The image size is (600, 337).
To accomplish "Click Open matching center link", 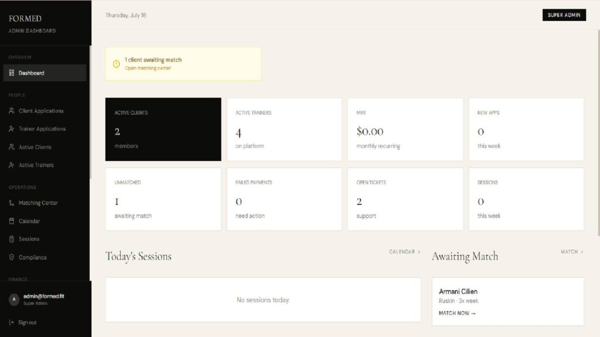I will (x=148, y=68).
